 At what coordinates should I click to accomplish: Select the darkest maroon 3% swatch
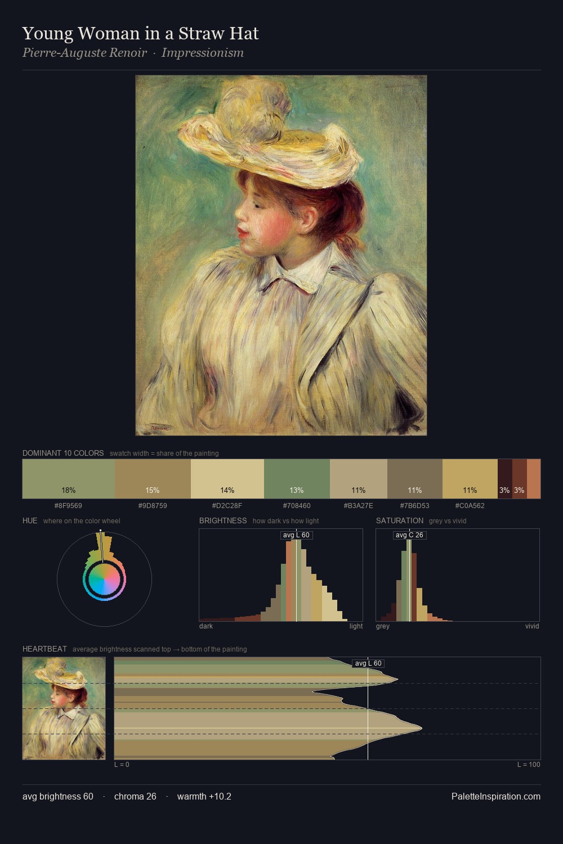click(x=505, y=479)
